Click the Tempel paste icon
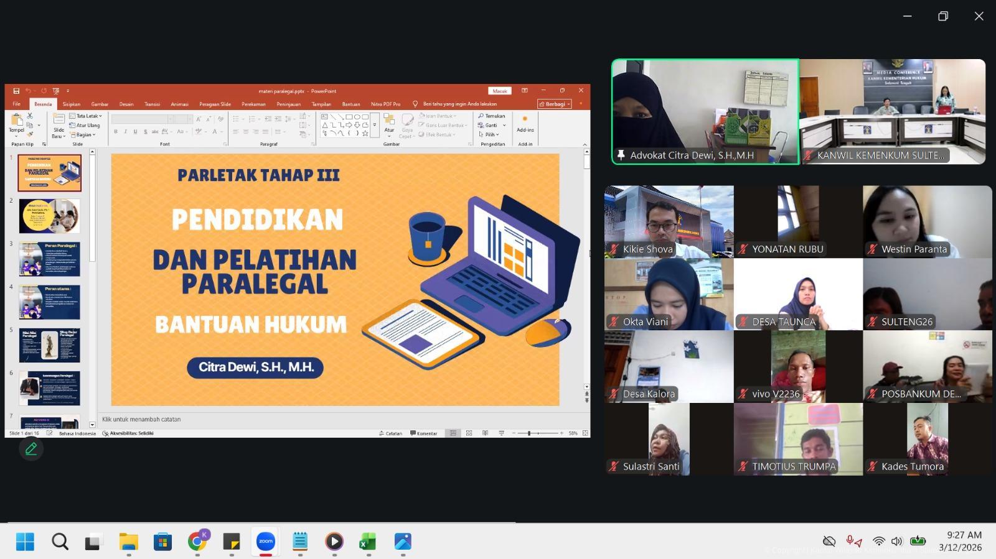 pyautogui.click(x=16, y=121)
